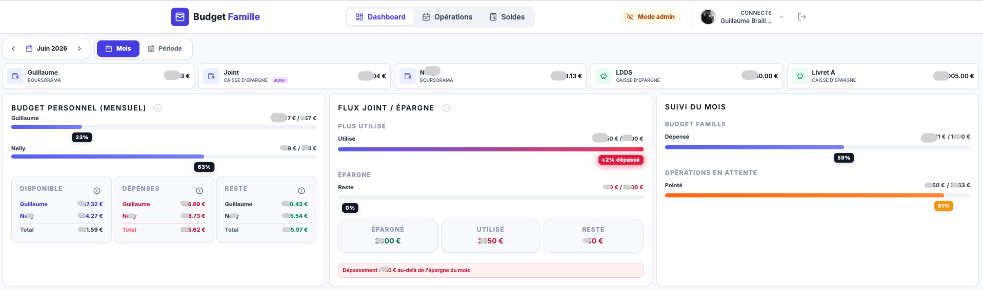Click the logout icon beside the user name

pyautogui.click(x=802, y=17)
